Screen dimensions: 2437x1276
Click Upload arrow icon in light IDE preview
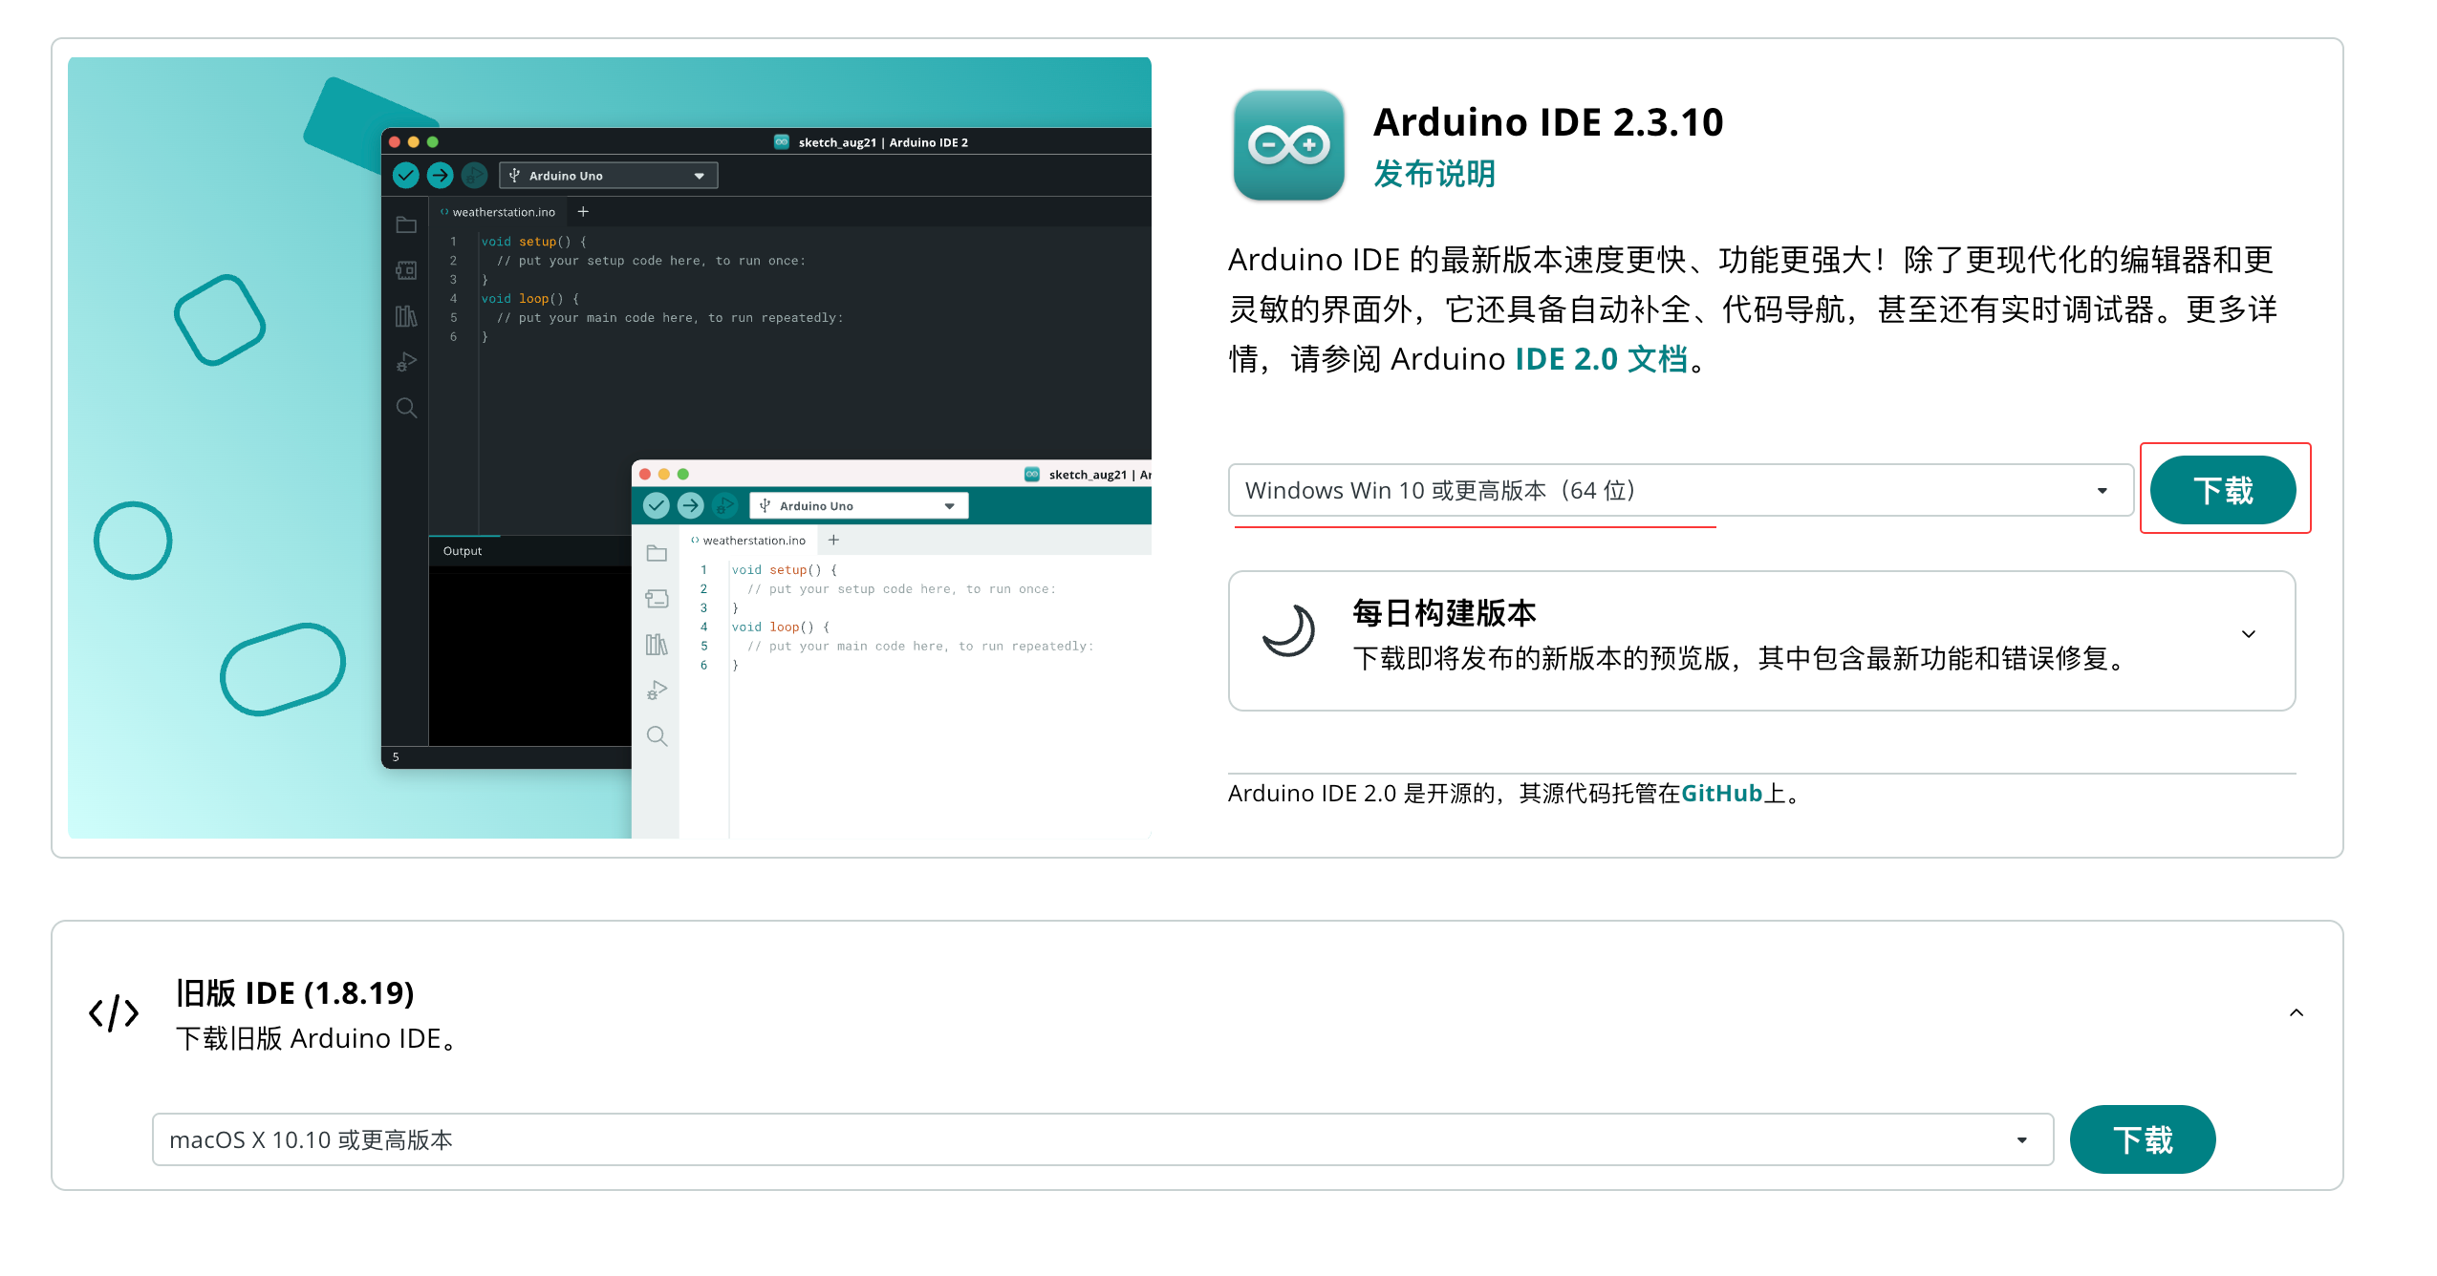pos(690,505)
